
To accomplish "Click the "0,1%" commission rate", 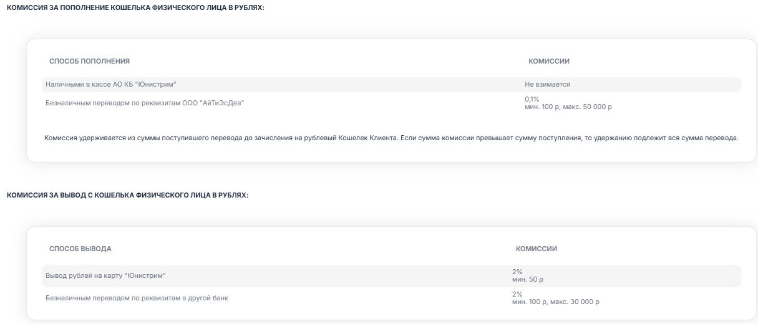I will 532,99.
